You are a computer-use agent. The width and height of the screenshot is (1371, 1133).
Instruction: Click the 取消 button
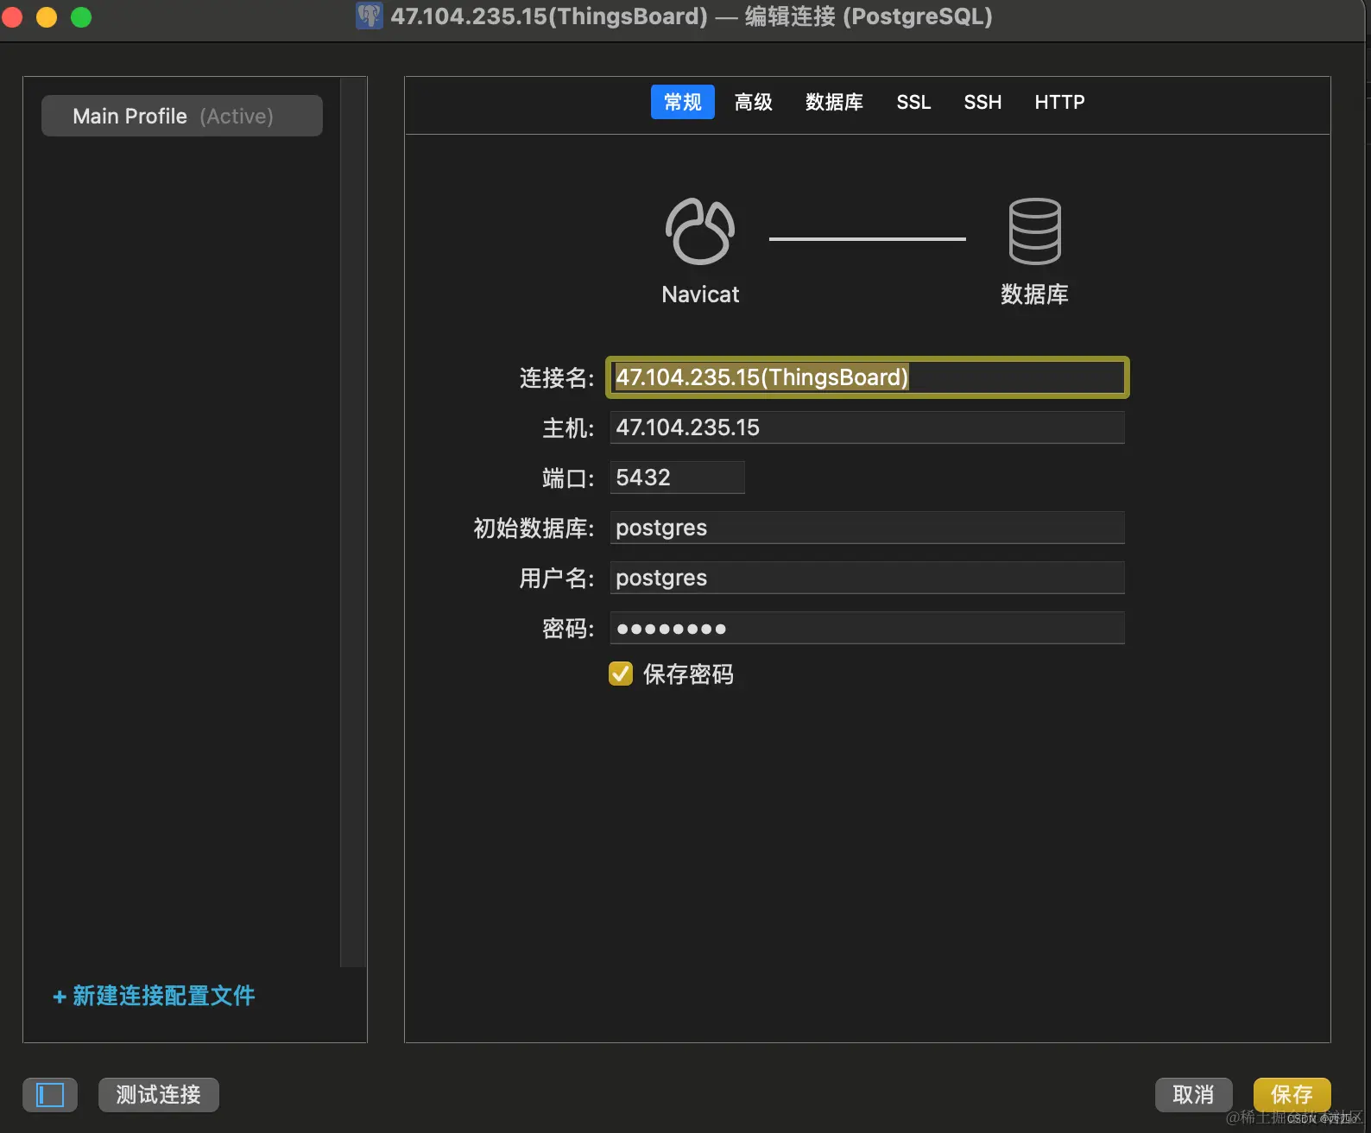point(1194,1095)
